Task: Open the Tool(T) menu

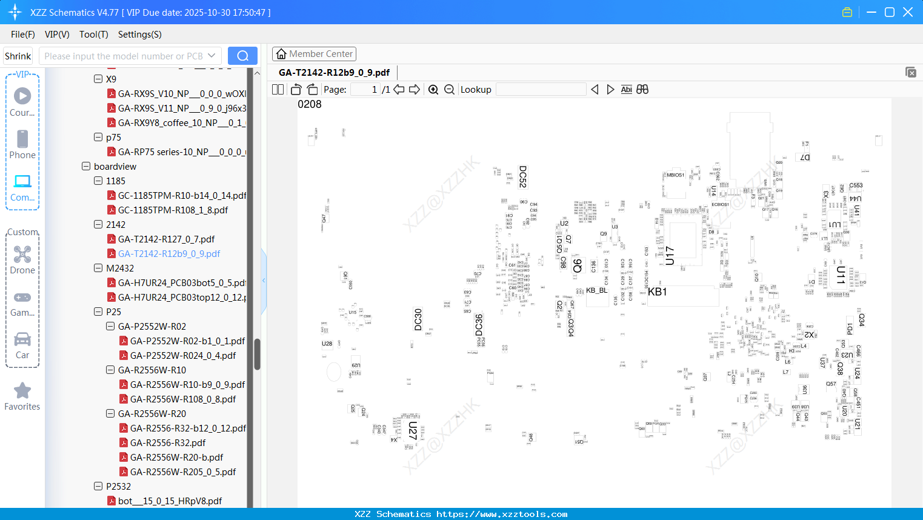Action: click(x=94, y=35)
